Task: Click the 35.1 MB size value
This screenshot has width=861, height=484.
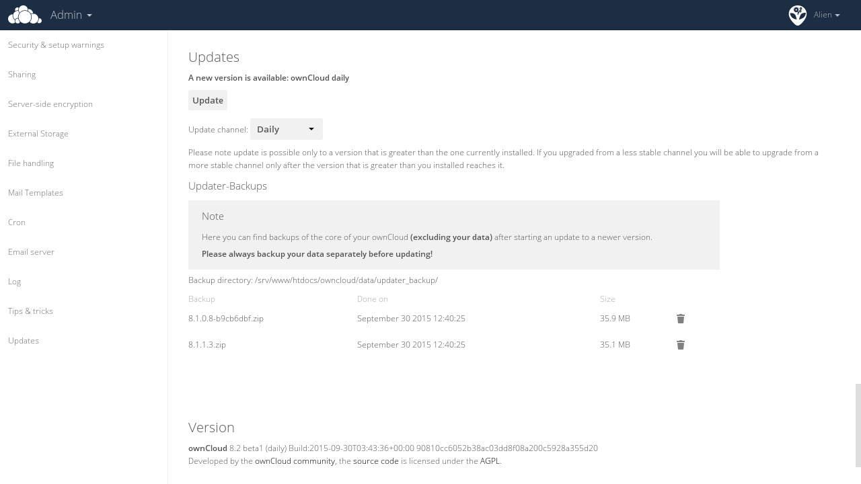Action: [615, 345]
